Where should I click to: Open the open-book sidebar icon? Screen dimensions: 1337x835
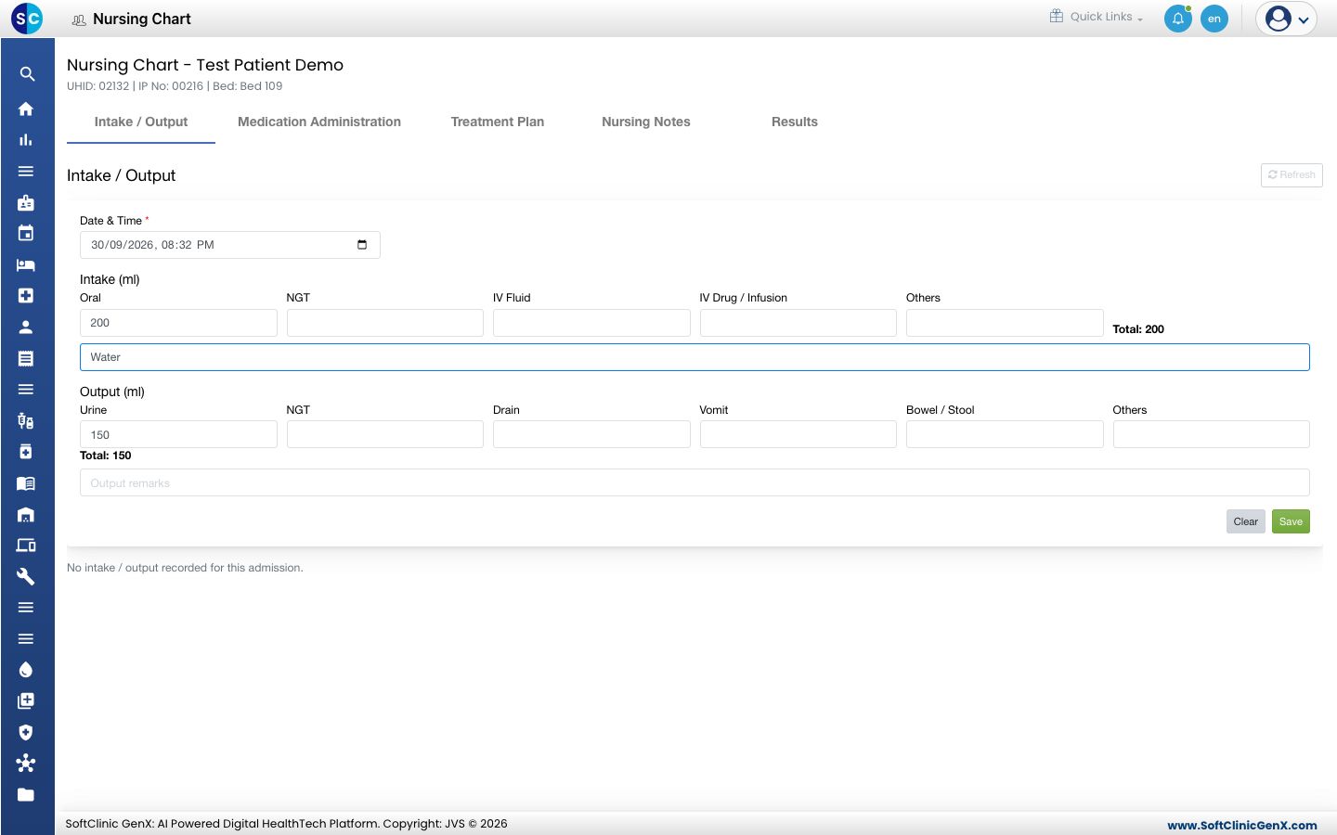coord(26,483)
